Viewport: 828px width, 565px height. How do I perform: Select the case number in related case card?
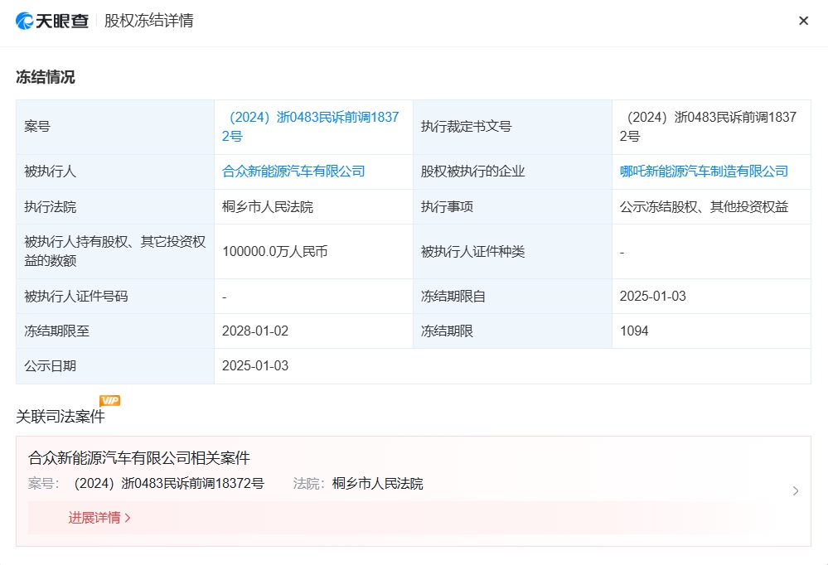pos(169,484)
